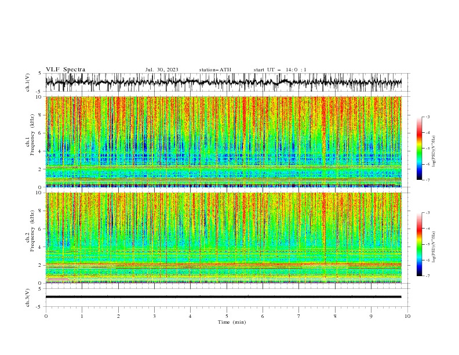Viewport: 459px width, 355px height.
Task: Click the "2" tick on the time axis
Action: (118, 316)
